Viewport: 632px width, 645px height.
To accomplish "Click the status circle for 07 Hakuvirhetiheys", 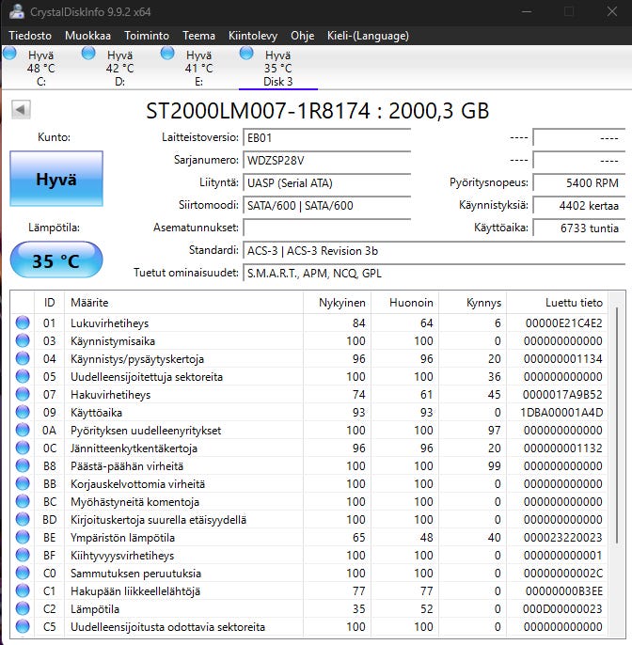I will (23, 394).
